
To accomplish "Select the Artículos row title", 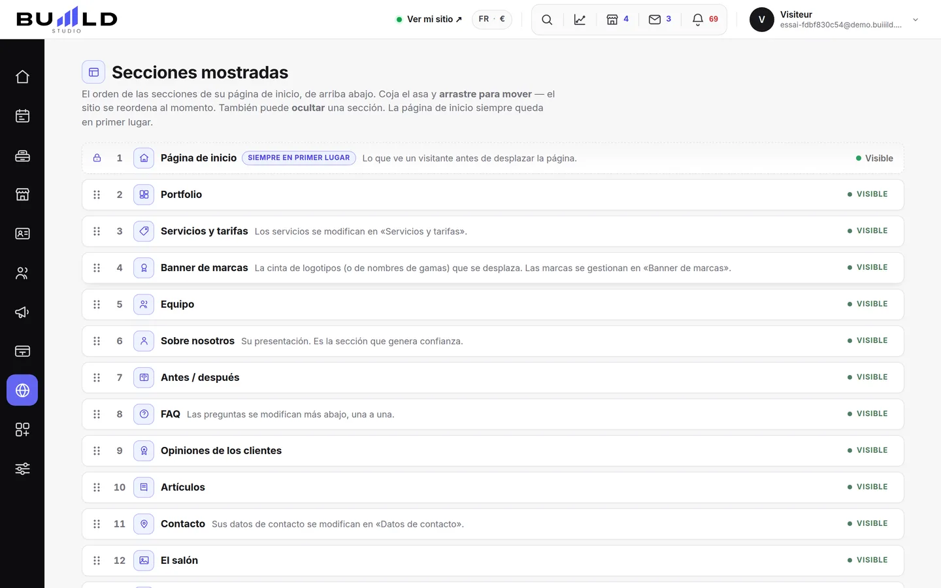I will [183, 487].
